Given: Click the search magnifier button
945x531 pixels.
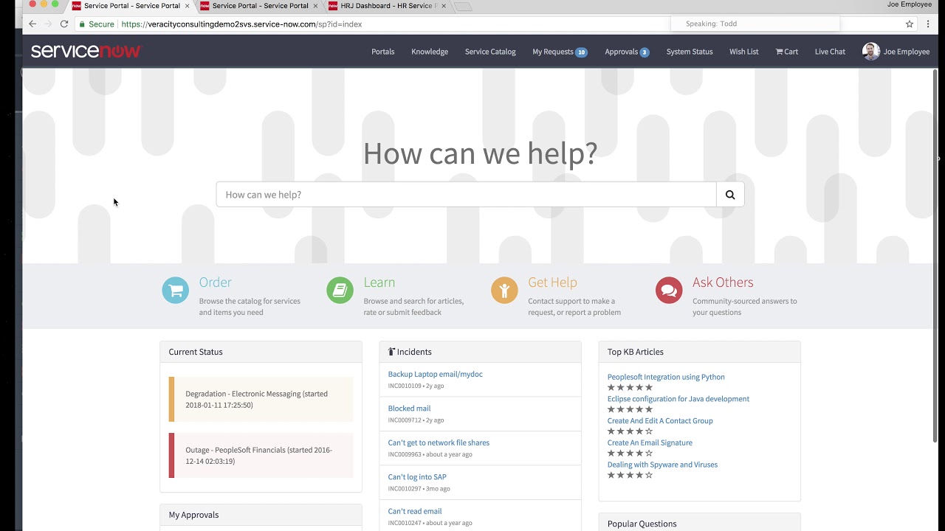Looking at the screenshot, I should (730, 195).
